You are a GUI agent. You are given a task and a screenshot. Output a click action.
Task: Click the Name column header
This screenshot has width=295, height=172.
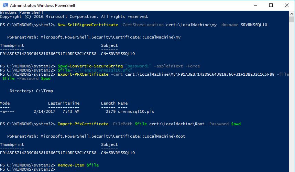[x=123, y=103]
